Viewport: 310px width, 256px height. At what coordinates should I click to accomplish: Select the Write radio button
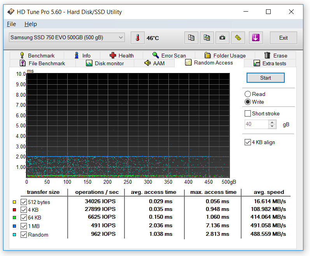pos(248,102)
